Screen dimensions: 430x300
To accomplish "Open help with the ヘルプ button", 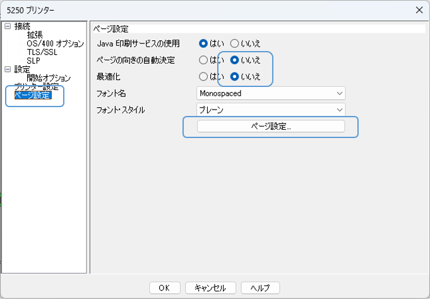I will (260, 287).
